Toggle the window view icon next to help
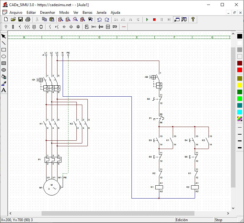Viewport: 244px width, 223px height. tap(184, 20)
